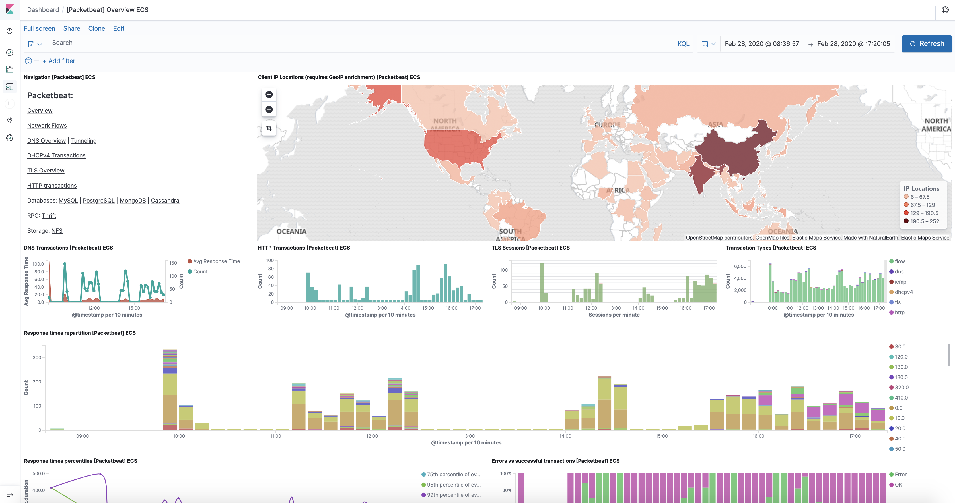955x503 pixels.
Task: Open the Visualize chart icon in the sidebar
Action: (10, 70)
